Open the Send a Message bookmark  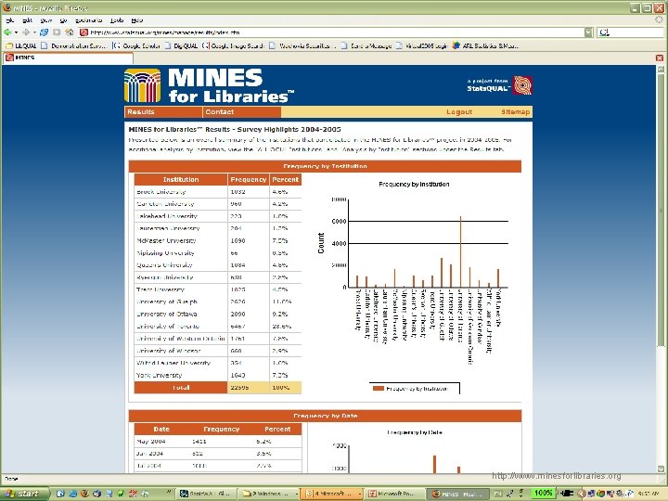tap(366, 45)
